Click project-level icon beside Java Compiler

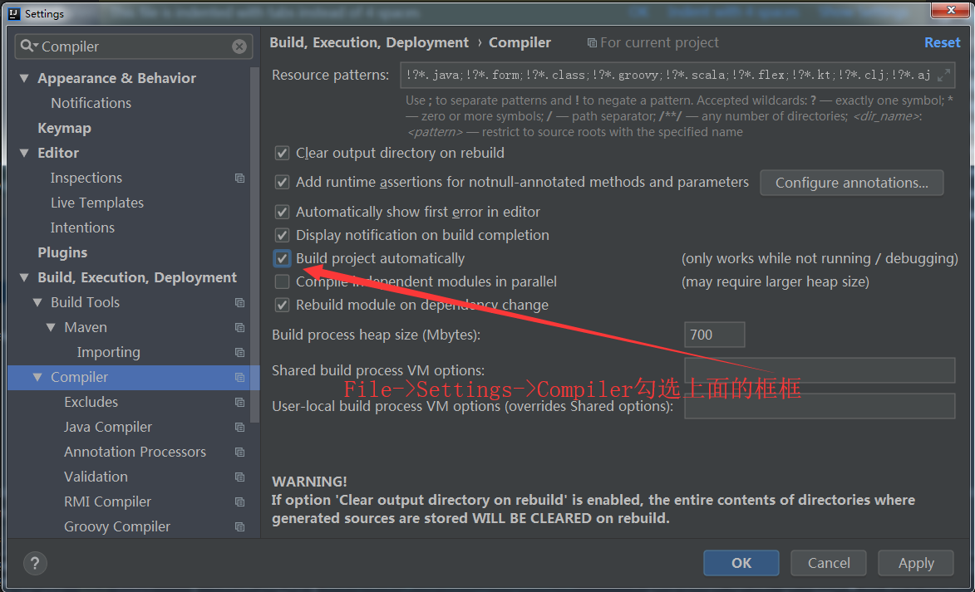pos(240,428)
